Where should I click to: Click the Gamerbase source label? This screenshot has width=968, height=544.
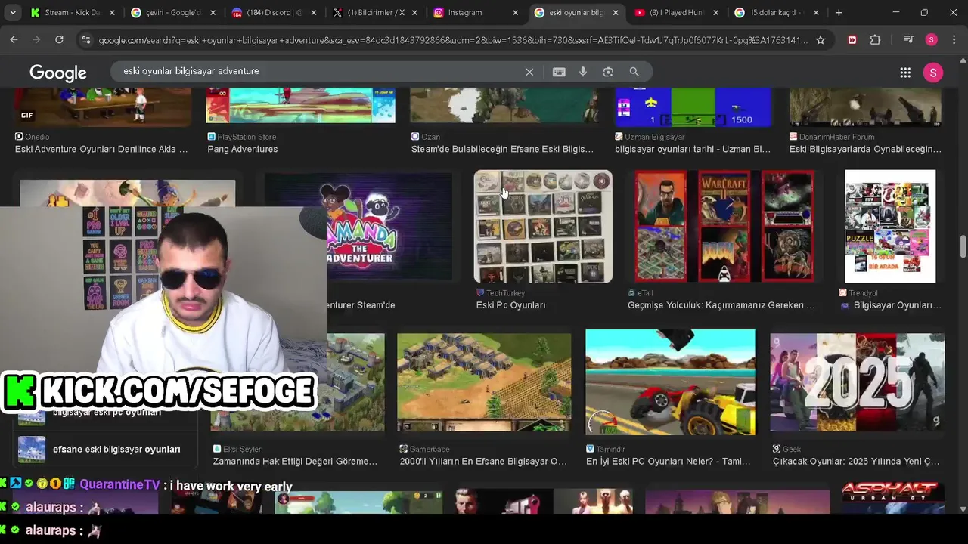tap(429, 449)
